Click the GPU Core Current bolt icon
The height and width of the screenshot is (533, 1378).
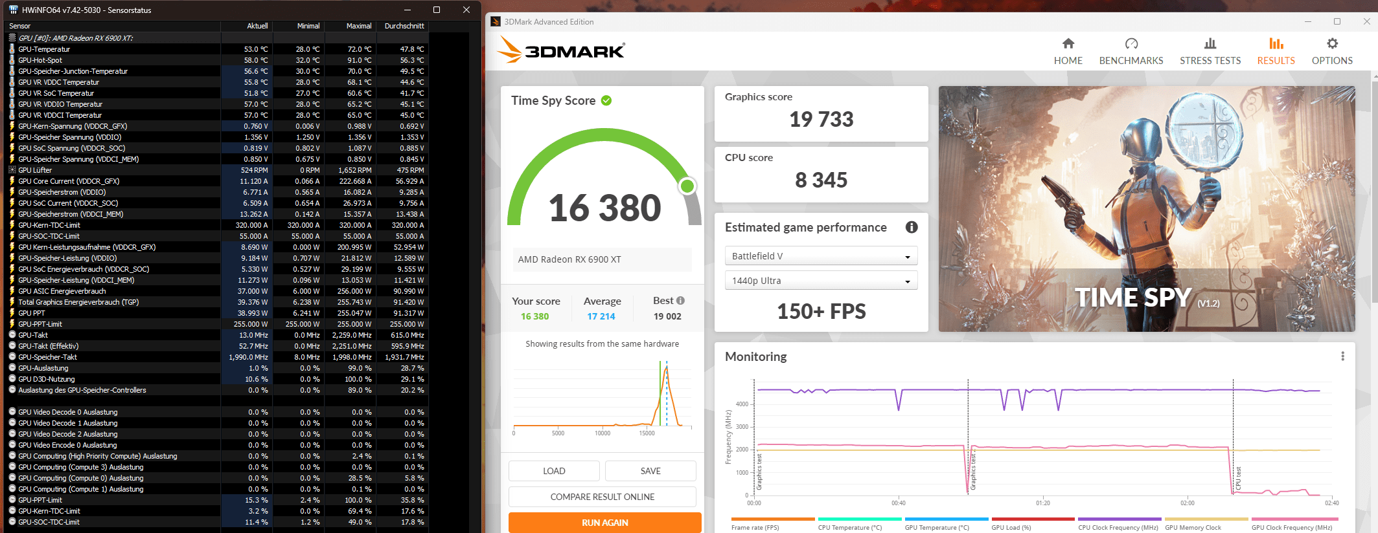[x=12, y=181]
